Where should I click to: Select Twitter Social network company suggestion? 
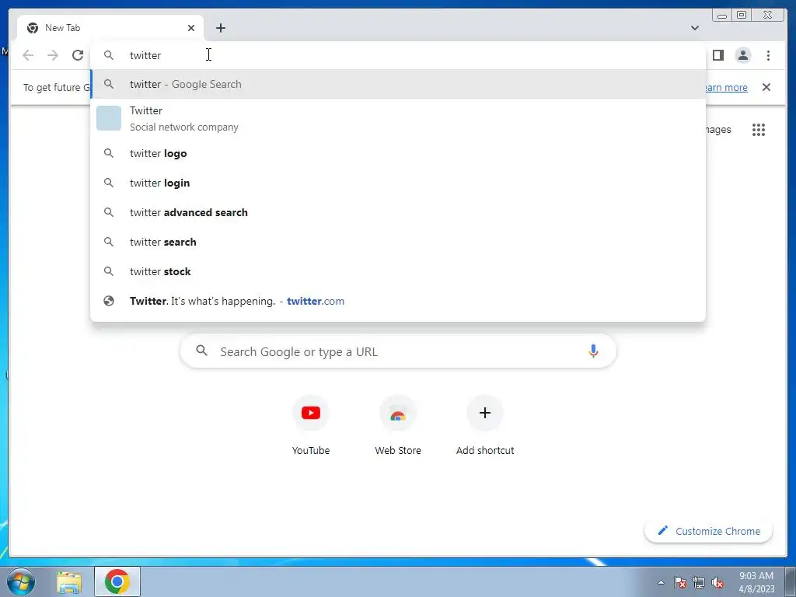click(x=398, y=119)
